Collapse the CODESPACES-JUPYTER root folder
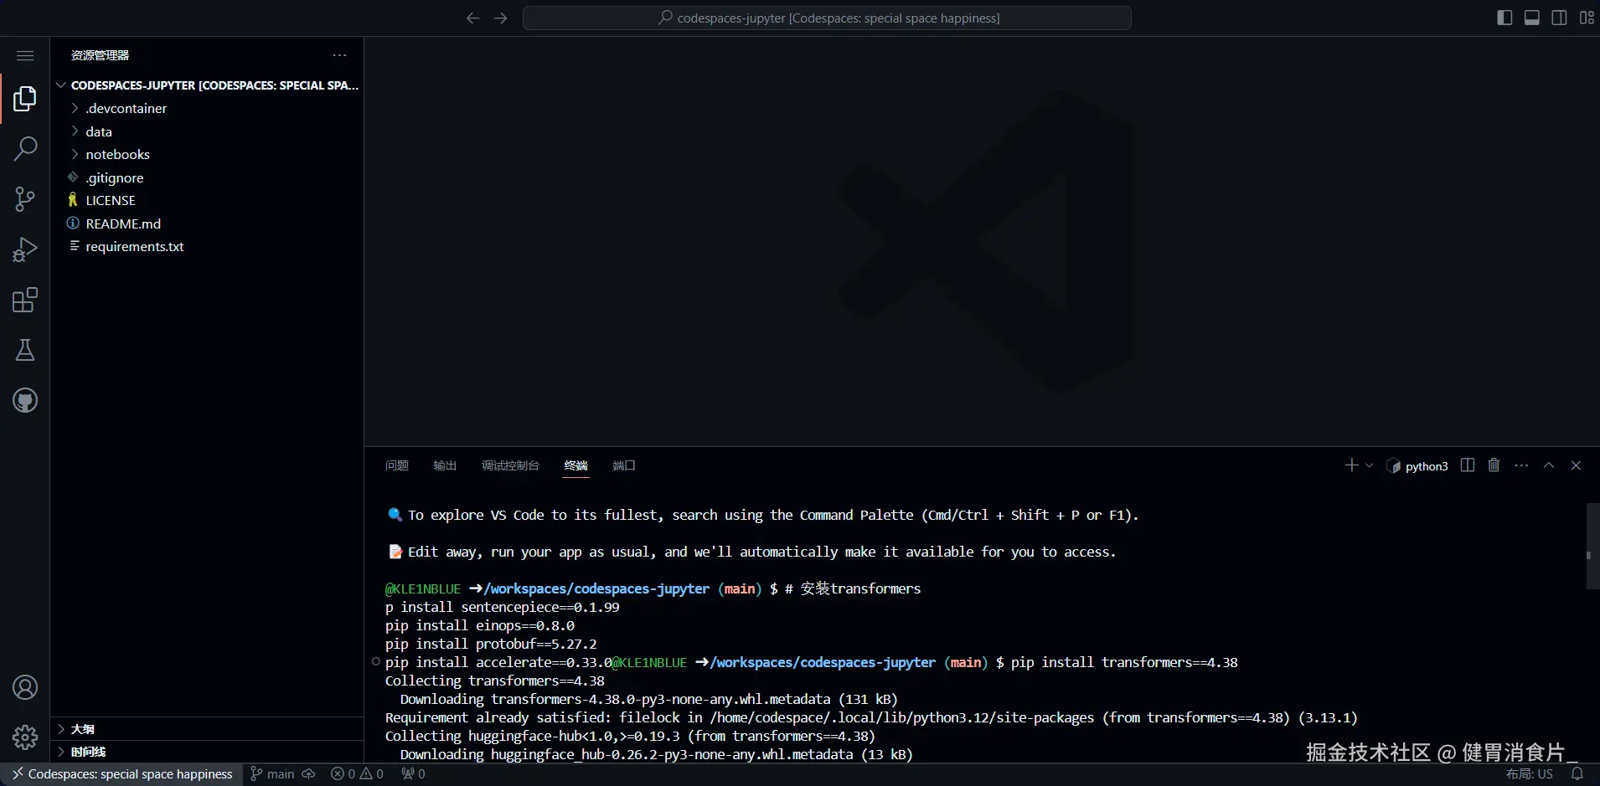 207,85
